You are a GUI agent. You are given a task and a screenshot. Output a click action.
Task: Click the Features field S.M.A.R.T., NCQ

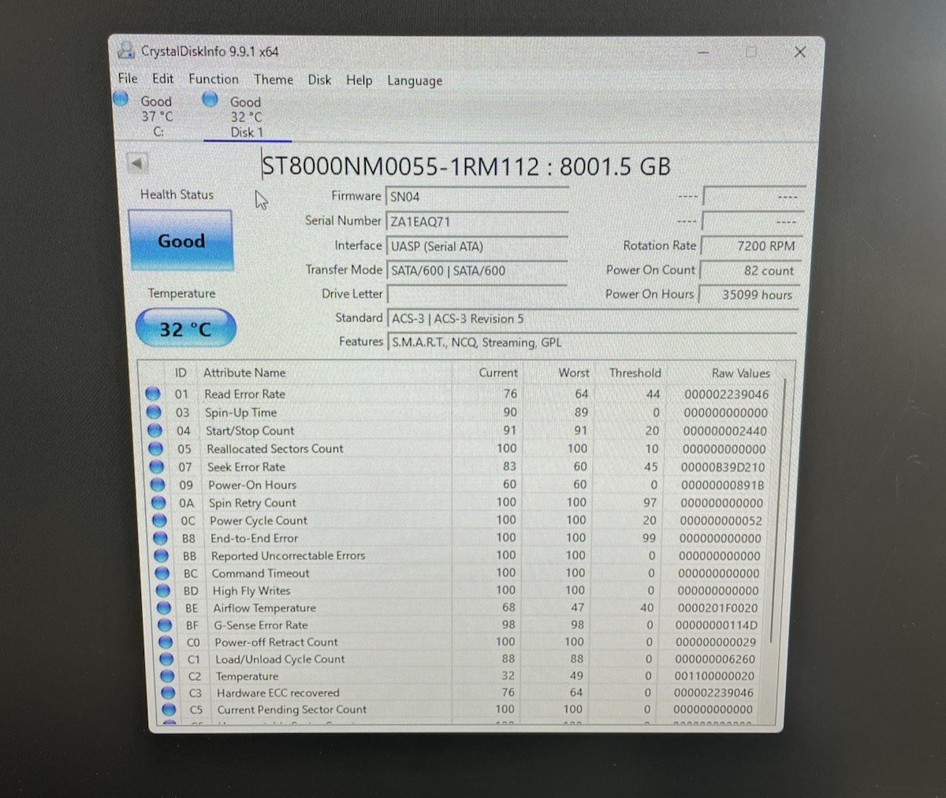(x=593, y=342)
